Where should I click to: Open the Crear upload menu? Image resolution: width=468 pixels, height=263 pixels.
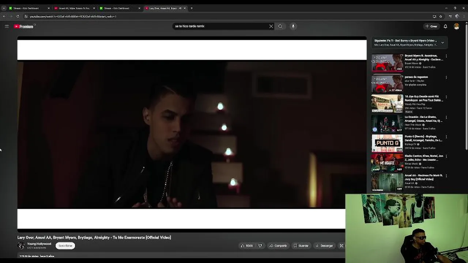pyautogui.click(x=431, y=26)
